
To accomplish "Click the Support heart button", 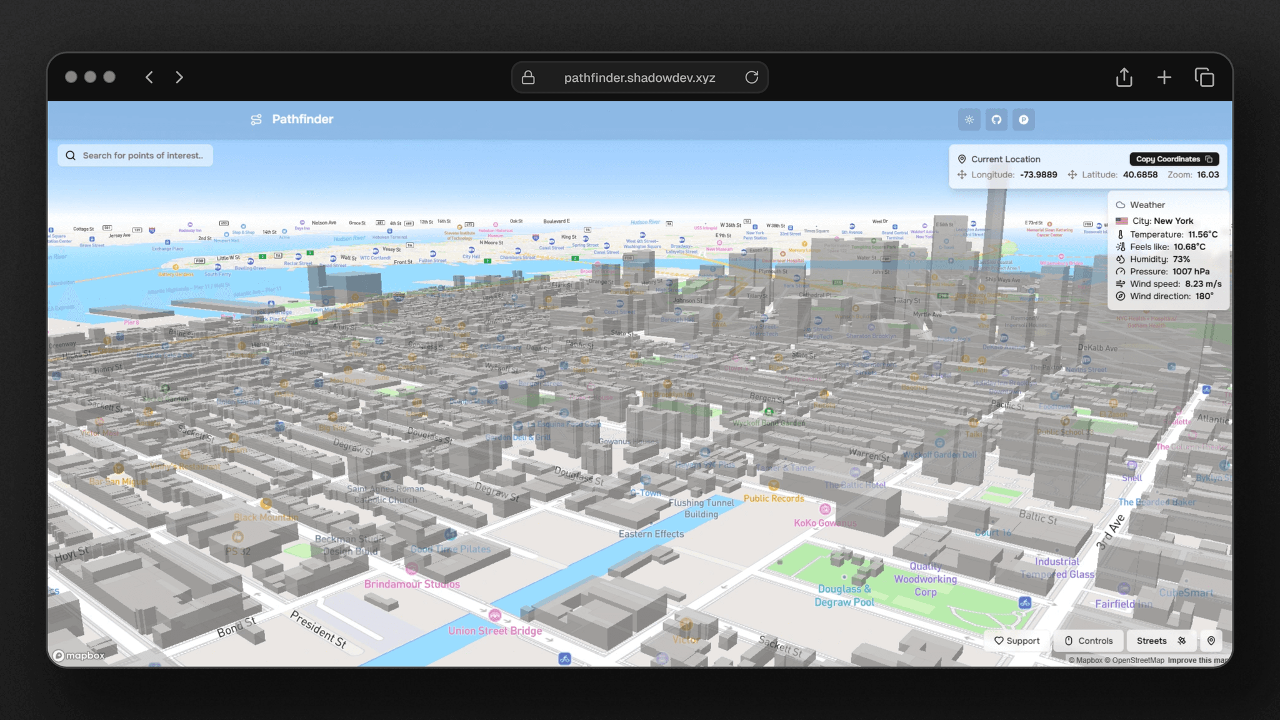I will 1017,641.
